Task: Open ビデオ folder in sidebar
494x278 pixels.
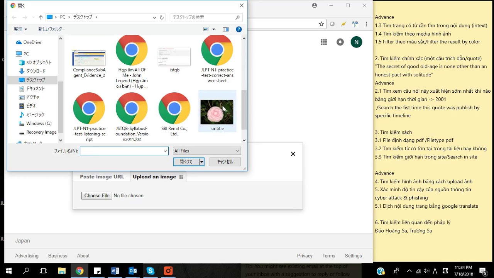Action: click(28, 106)
